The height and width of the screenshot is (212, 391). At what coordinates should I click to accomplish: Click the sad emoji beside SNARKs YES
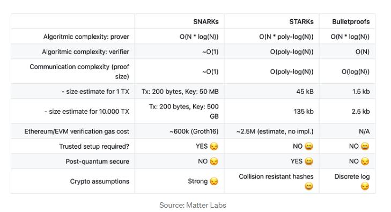tap(214, 147)
